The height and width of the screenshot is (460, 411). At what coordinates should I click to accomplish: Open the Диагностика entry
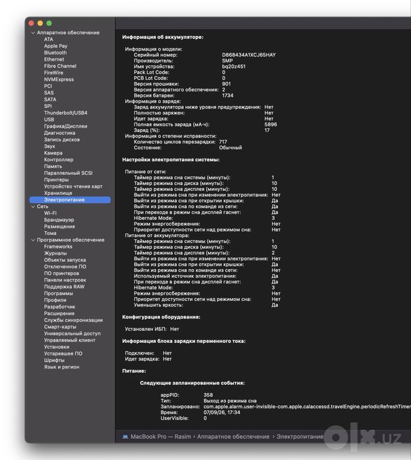[x=59, y=133]
